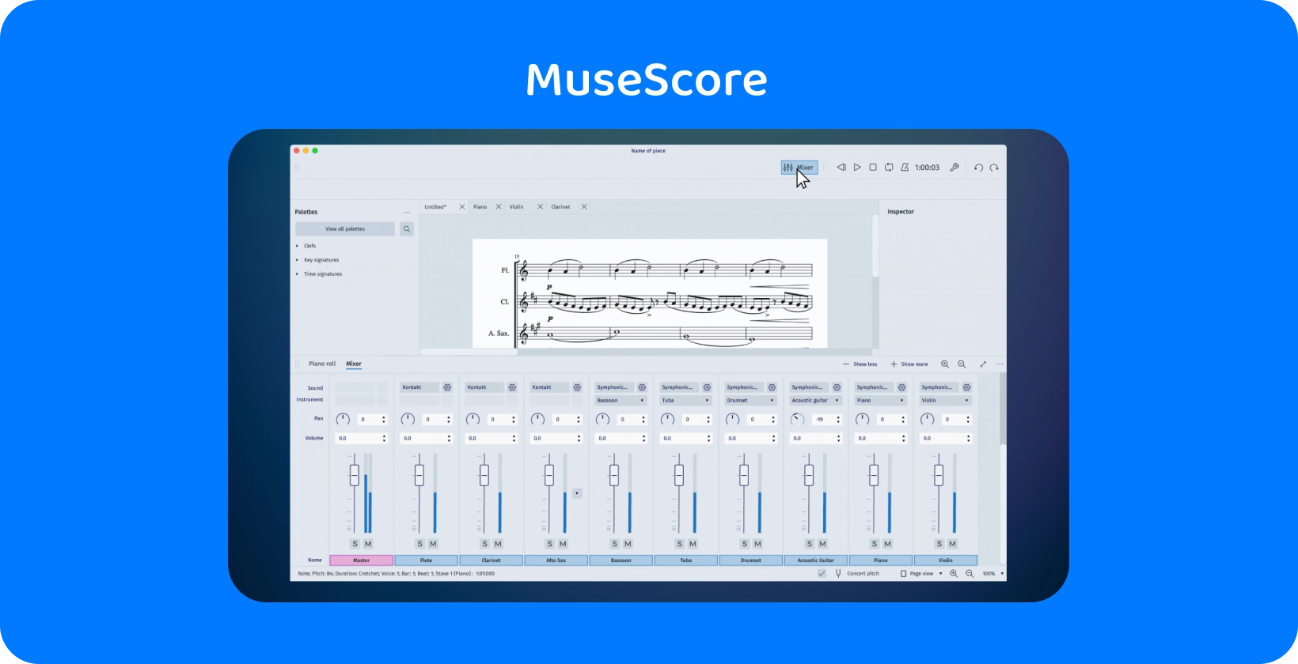Search palettes with magnifier icon

point(407,229)
